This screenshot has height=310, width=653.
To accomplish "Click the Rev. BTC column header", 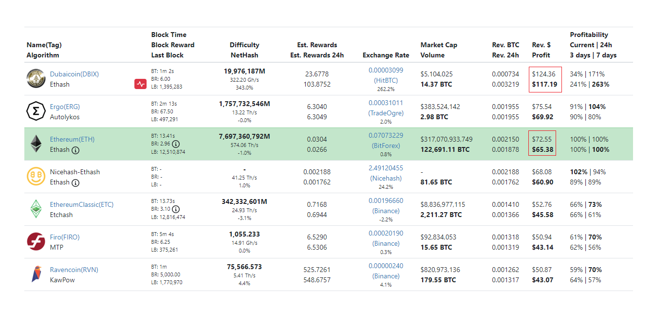I will (x=505, y=45).
